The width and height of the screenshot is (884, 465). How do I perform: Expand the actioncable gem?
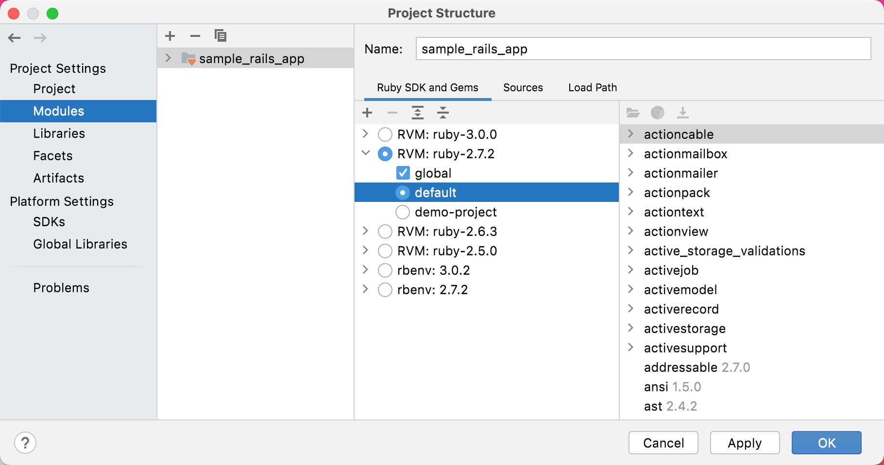(631, 134)
